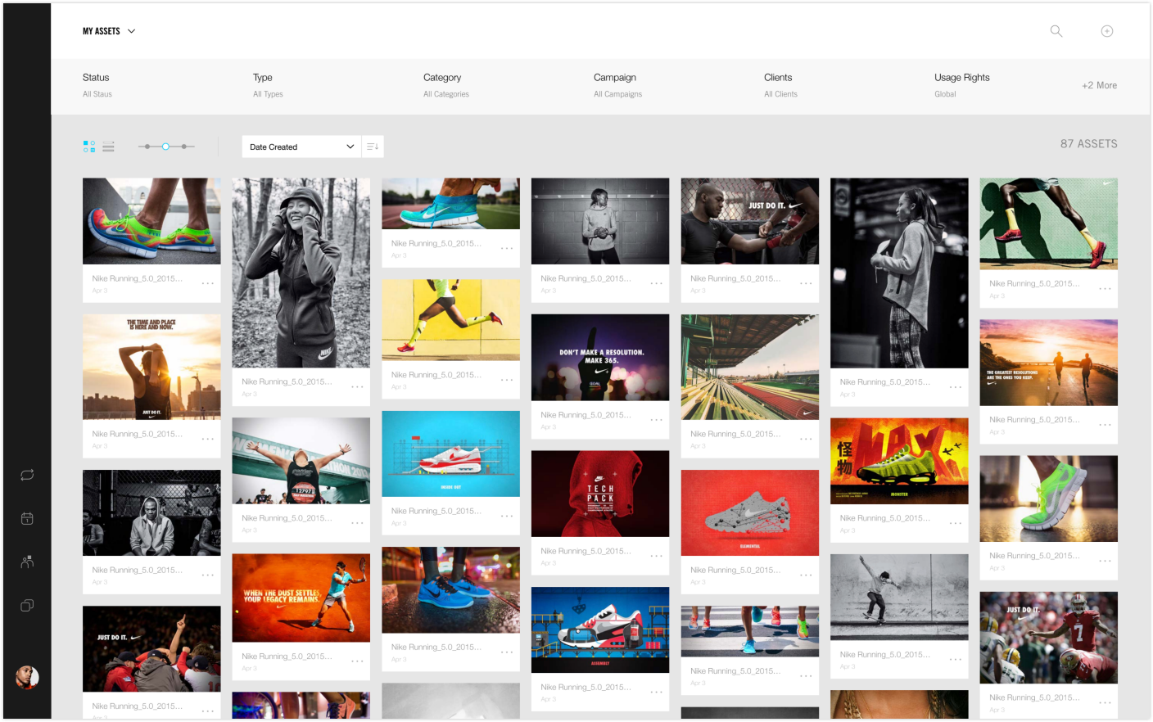Open the sunset runner greatest resolutions thumbnail
This screenshot has height=722, width=1153.
coord(1048,363)
